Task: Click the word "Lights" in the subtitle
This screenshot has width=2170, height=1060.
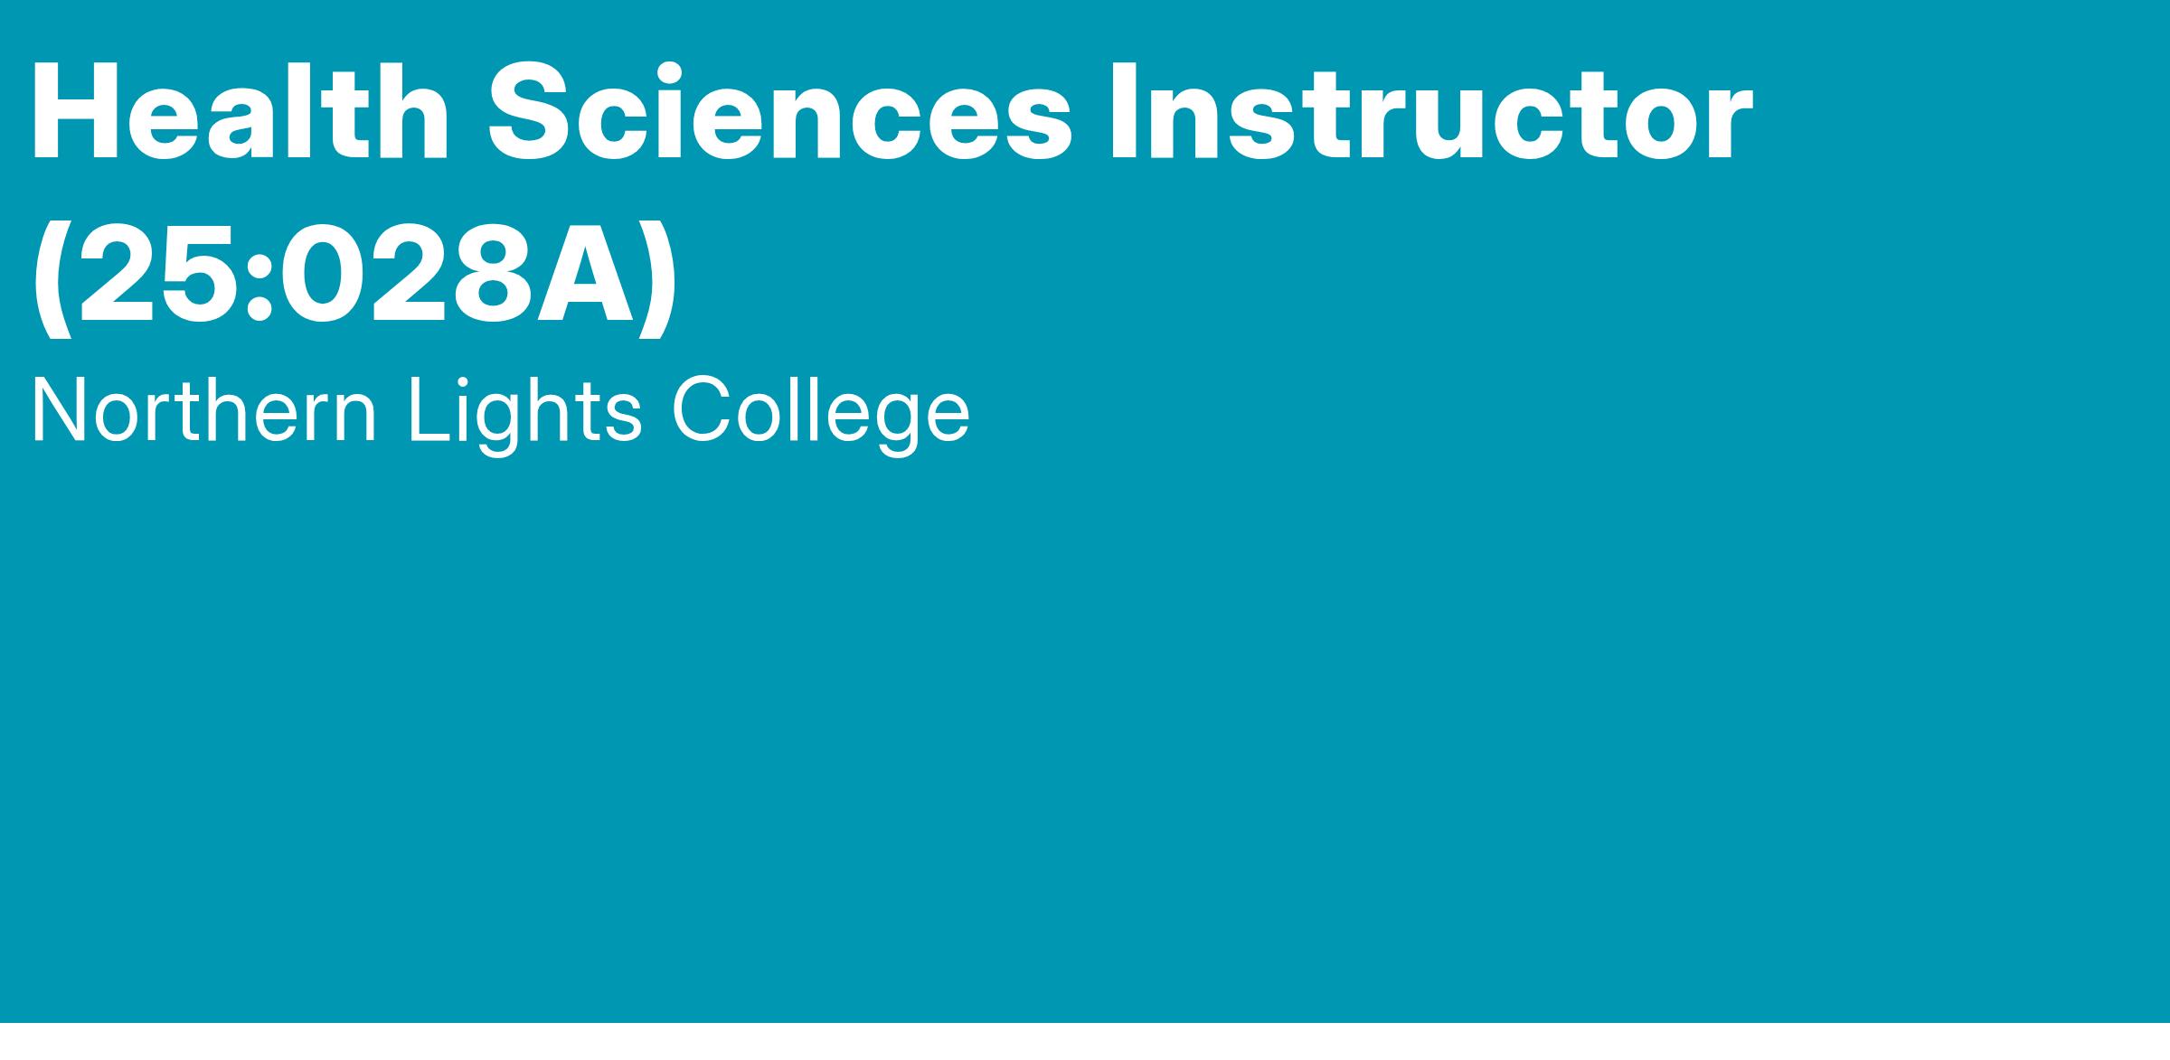Action: click(x=524, y=411)
